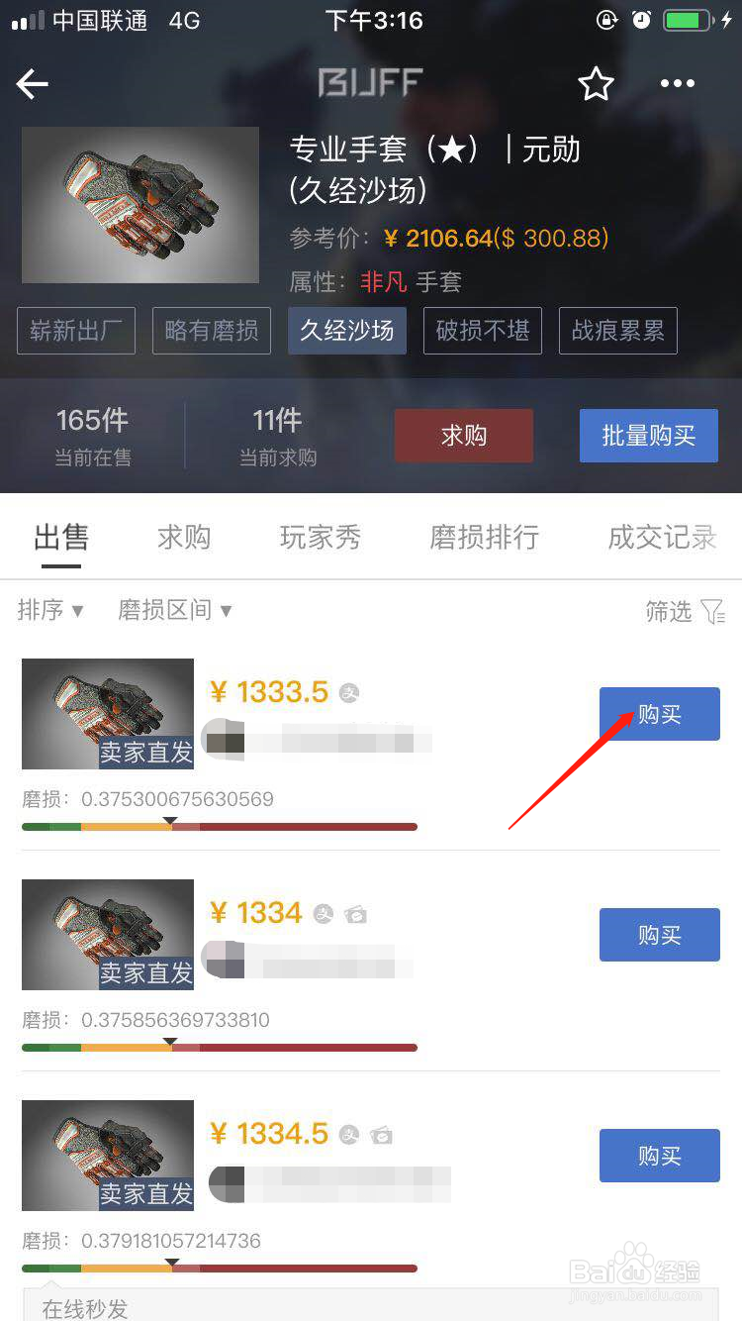Tap the camera icon beside ¥ 1334.5
742x1321 pixels.
[x=382, y=1135]
